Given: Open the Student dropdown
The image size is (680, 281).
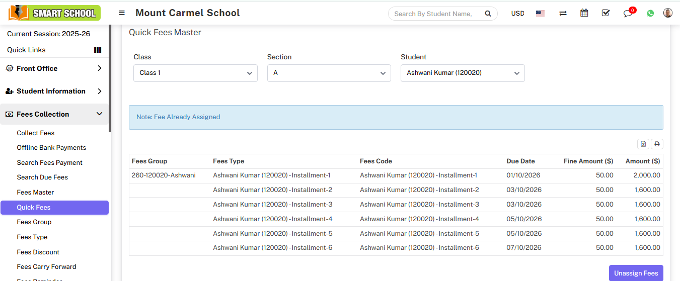Looking at the screenshot, I should (463, 73).
